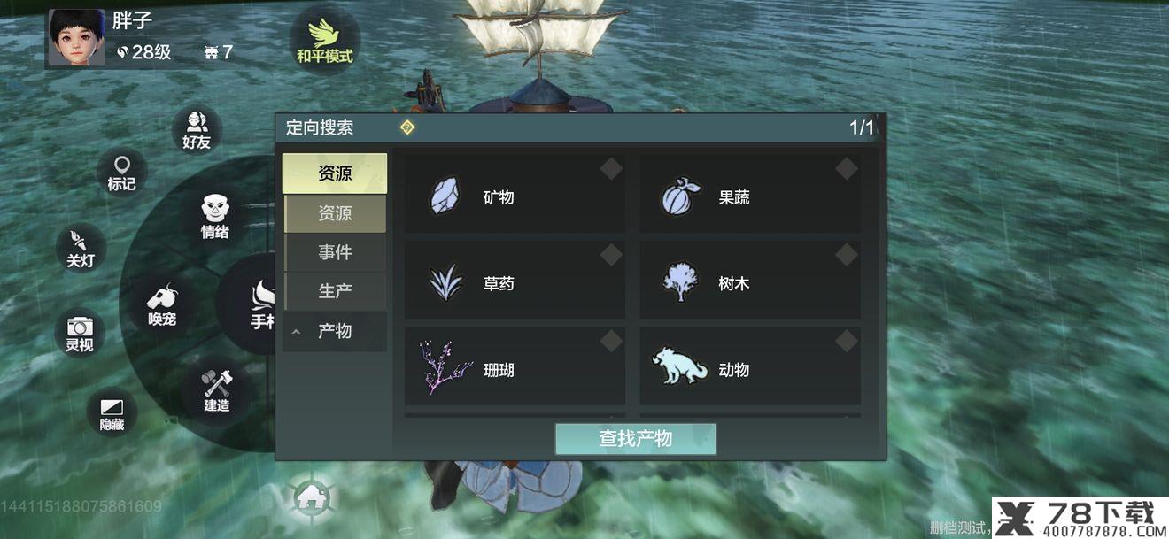
Task: Select the 生产 sub-item in sidebar
Action: click(335, 291)
